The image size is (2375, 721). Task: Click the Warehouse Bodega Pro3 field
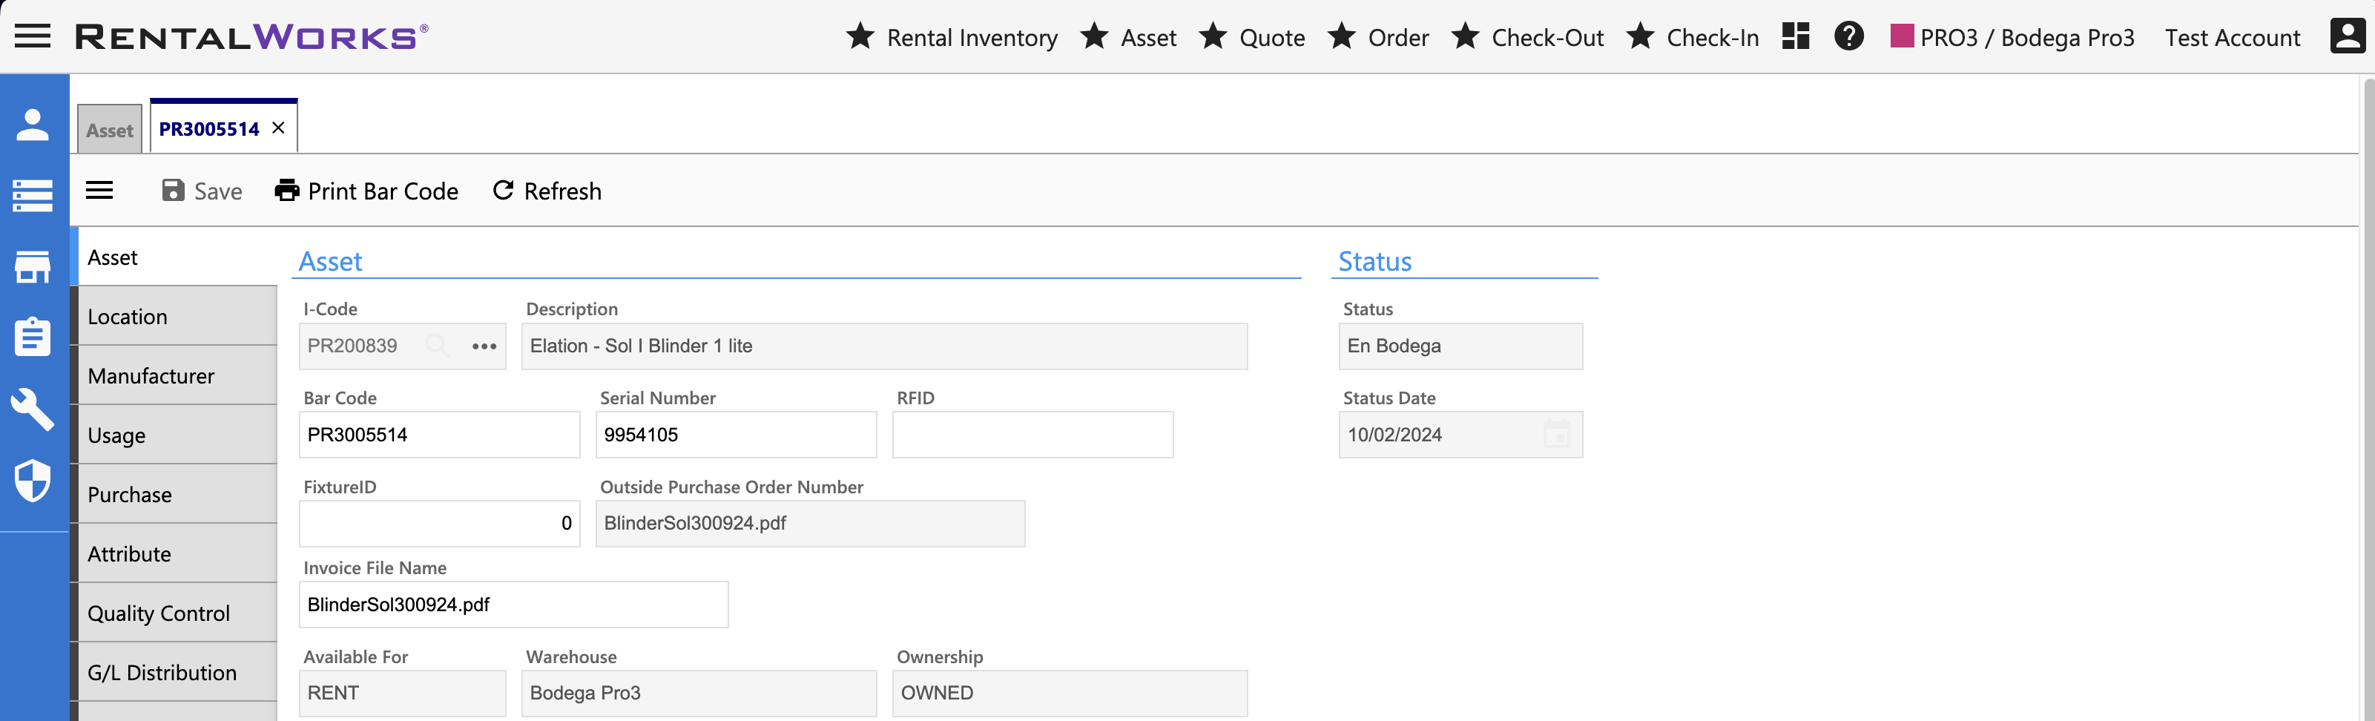pos(699,694)
